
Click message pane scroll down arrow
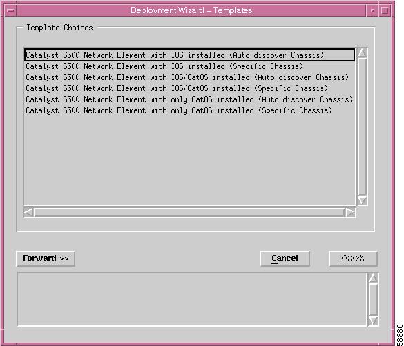[x=373, y=320]
